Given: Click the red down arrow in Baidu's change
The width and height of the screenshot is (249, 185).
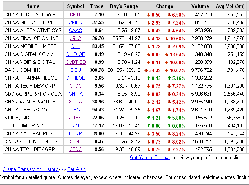Looking at the screenshot, I should [x=146, y=70].
